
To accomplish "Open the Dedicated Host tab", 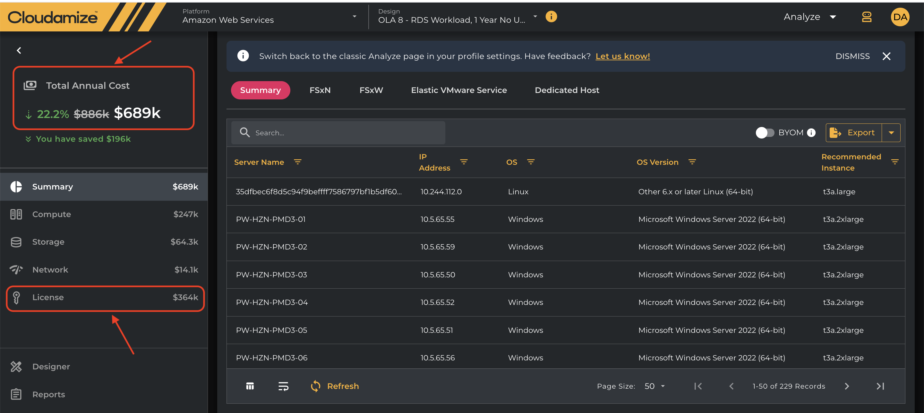I will [567, 90].
